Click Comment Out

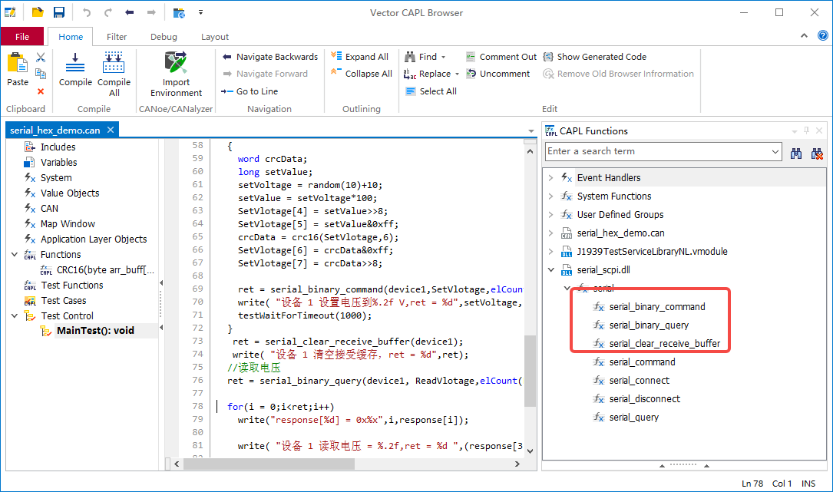coord(501,57)
